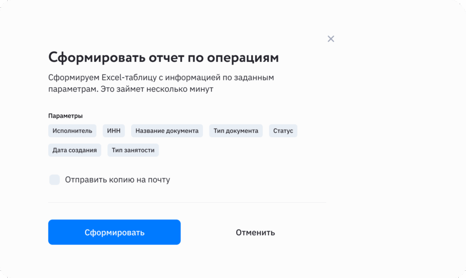Select the Тип занятости tag
Viewport: 466px width, 278px height.
click(133, 150)
